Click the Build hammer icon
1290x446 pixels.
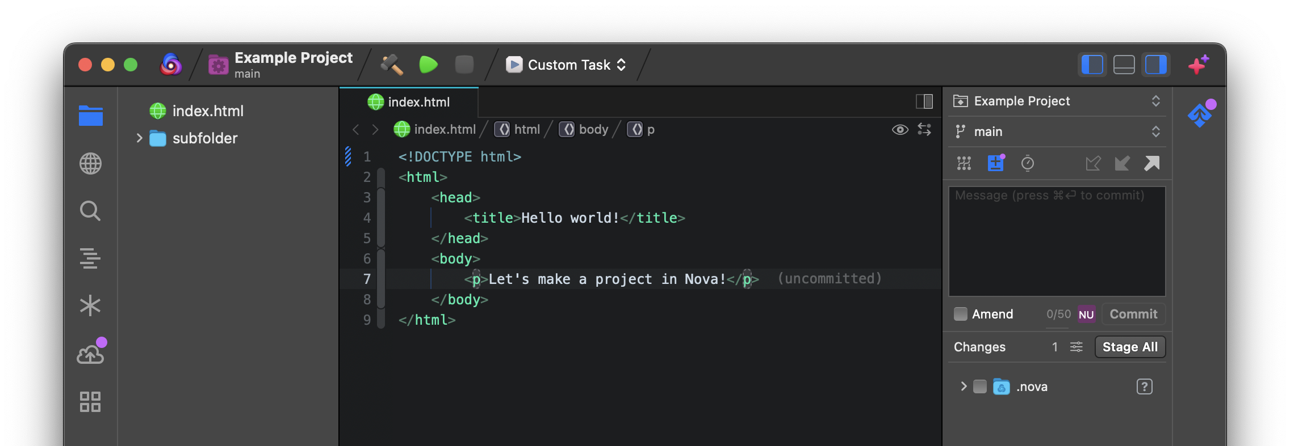point(392,65)
